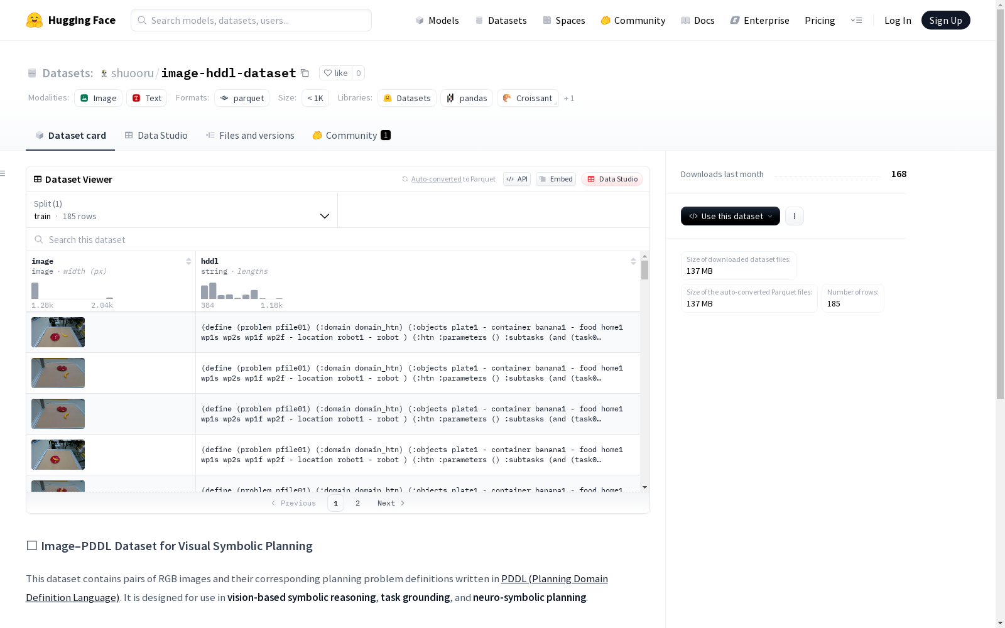Open Community in top navigation

click(x=633, y=20)
